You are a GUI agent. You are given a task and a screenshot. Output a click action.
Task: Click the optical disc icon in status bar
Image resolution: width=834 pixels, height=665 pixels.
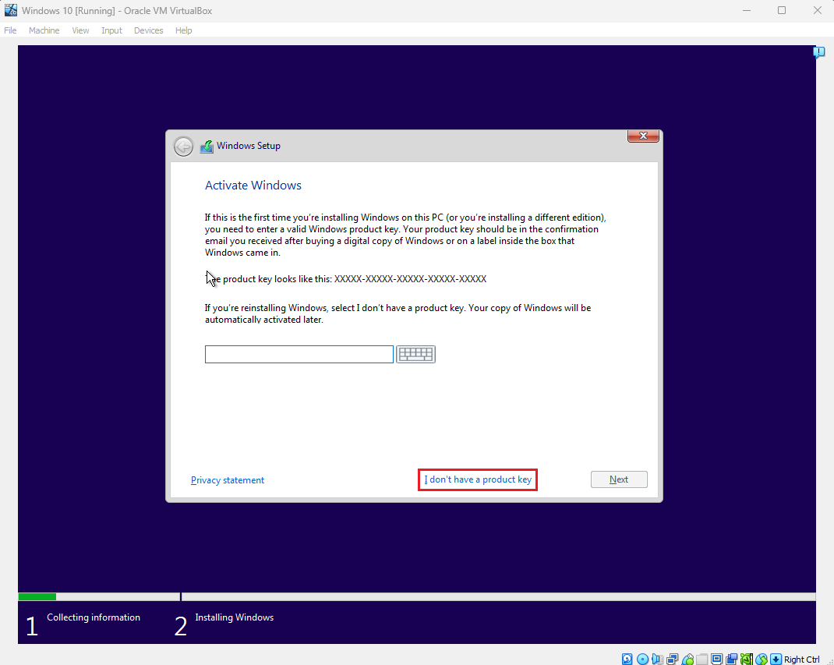(642, 659)
